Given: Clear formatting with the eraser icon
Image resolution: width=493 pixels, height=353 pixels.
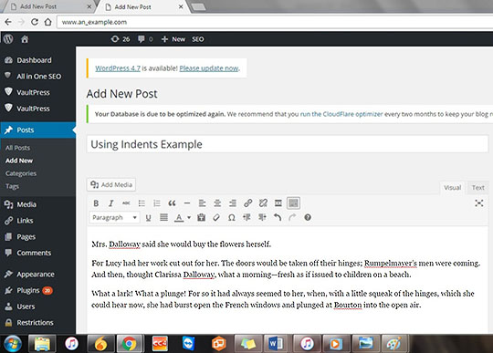Looking at the screenshot, I should click(216, 217).
